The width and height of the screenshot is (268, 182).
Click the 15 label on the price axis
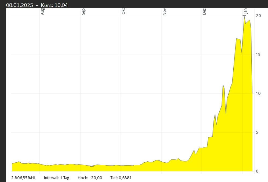pyautogui.click(x=258, y=54)
